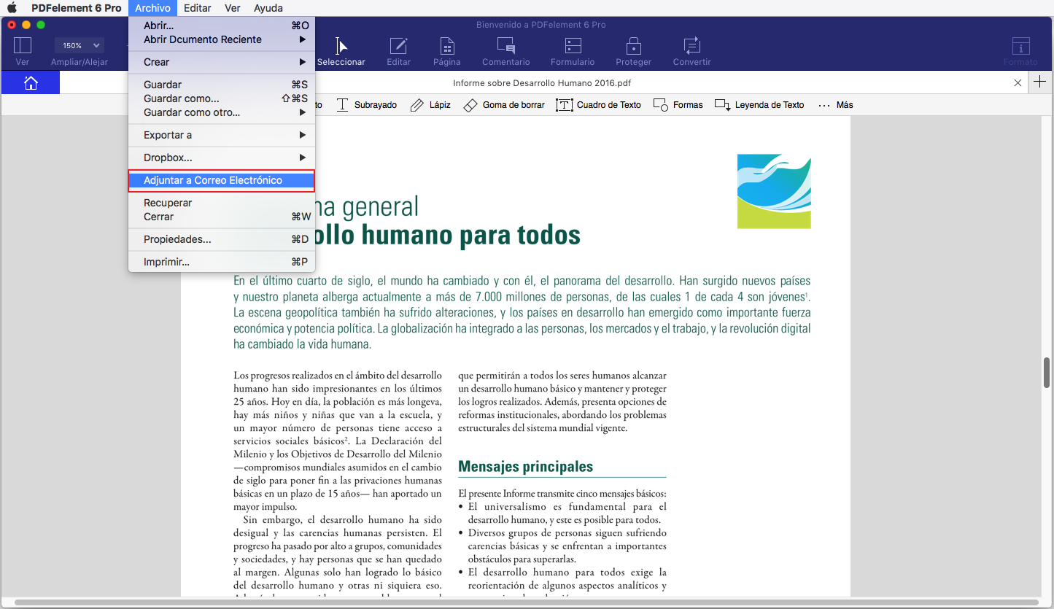This screenshot has height=609, width=1054.
Task: Open the Comentario tools
Action: pyautogui.click(x=506, y=52)
